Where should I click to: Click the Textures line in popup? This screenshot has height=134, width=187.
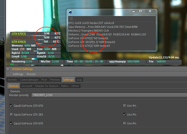click(107, 34)
